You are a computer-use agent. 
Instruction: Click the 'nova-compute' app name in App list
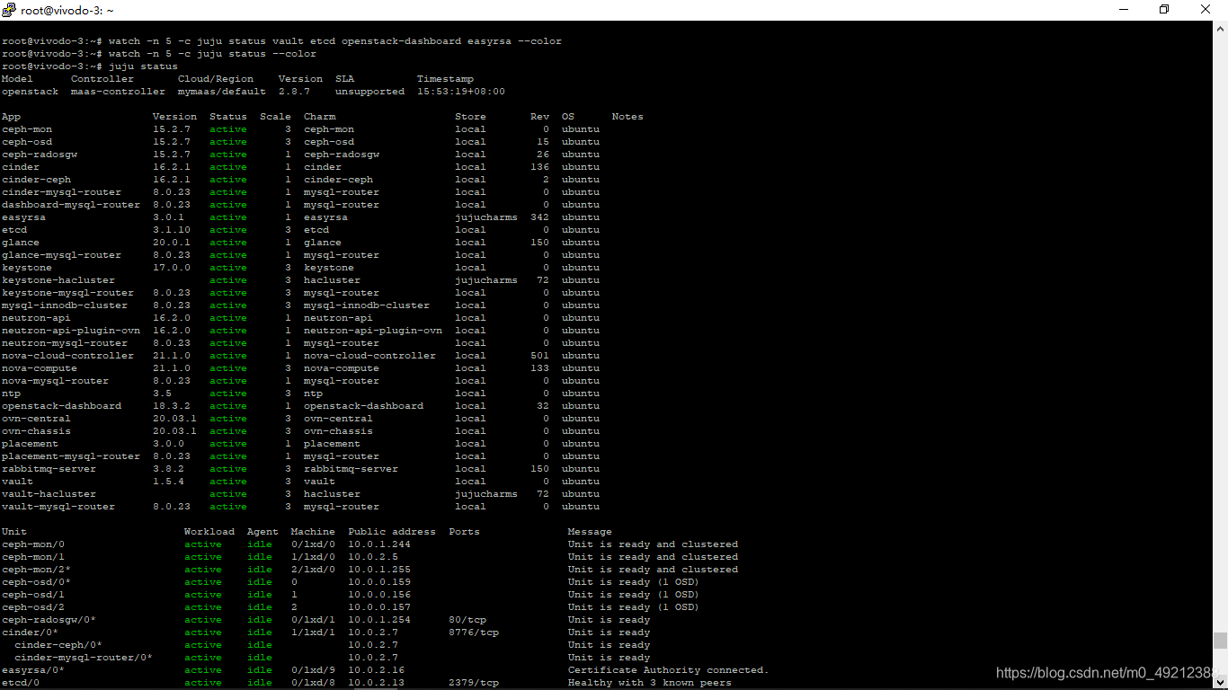pyautogui.click(x=40, y=368)
